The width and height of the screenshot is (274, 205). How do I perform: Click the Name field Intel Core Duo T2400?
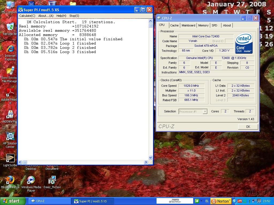(x=206, y=36)
